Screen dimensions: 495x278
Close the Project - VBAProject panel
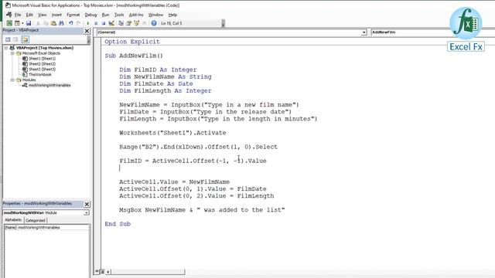[x=87, y=31]
